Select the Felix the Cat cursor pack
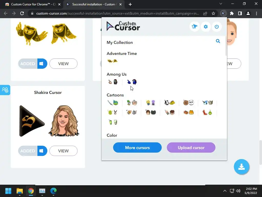Screen dimensions: 262x197 (x=170, y=103)
